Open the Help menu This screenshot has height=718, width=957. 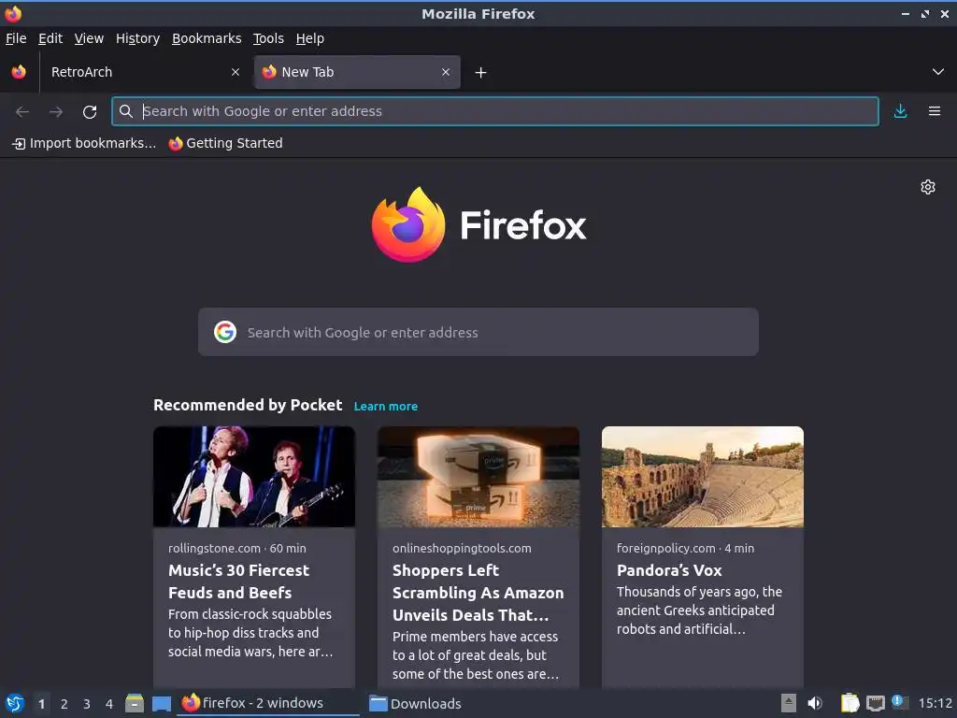tap(310, 38)
